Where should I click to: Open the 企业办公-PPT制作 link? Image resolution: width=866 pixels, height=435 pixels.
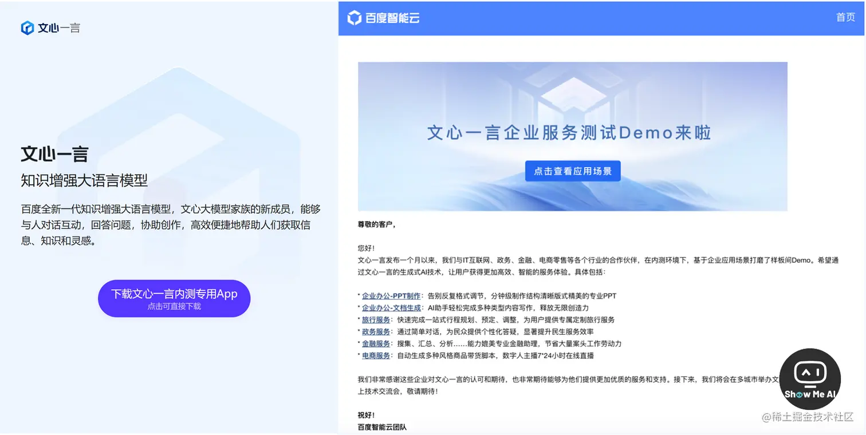coord(391,296)
